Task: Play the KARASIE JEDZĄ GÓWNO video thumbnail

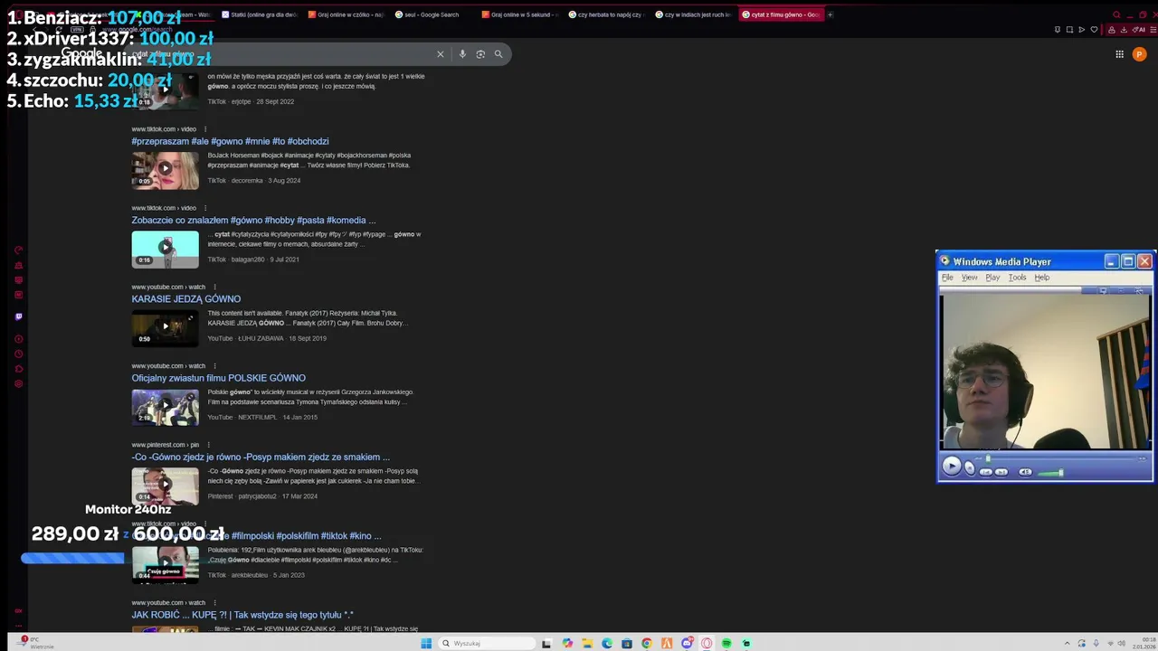Action: [165, 328]
